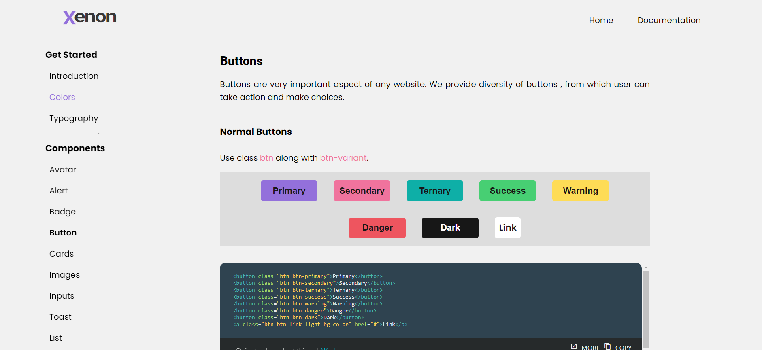
Task: Open the MORE external link icon
Action: point(574,346)
